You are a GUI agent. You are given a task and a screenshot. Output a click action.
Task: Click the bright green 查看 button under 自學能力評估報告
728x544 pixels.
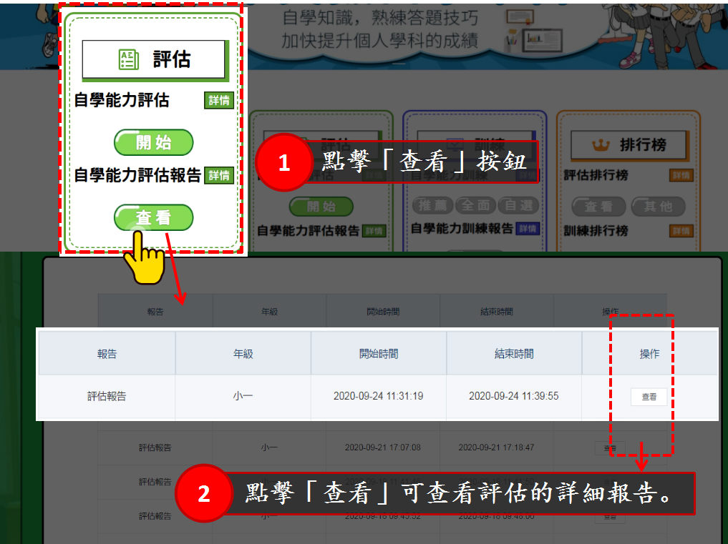[154, 217]
